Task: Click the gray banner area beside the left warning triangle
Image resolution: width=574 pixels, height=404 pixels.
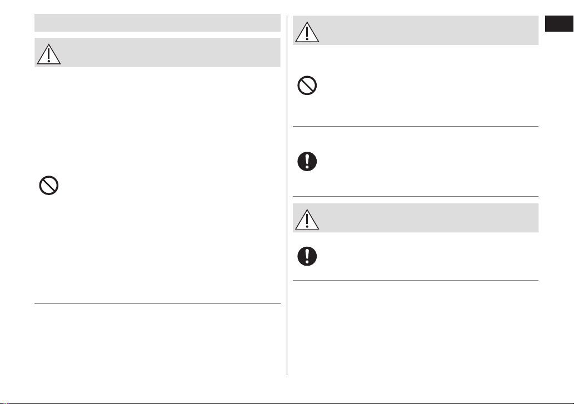Action: pyautogui.click(x=171, y=52)
